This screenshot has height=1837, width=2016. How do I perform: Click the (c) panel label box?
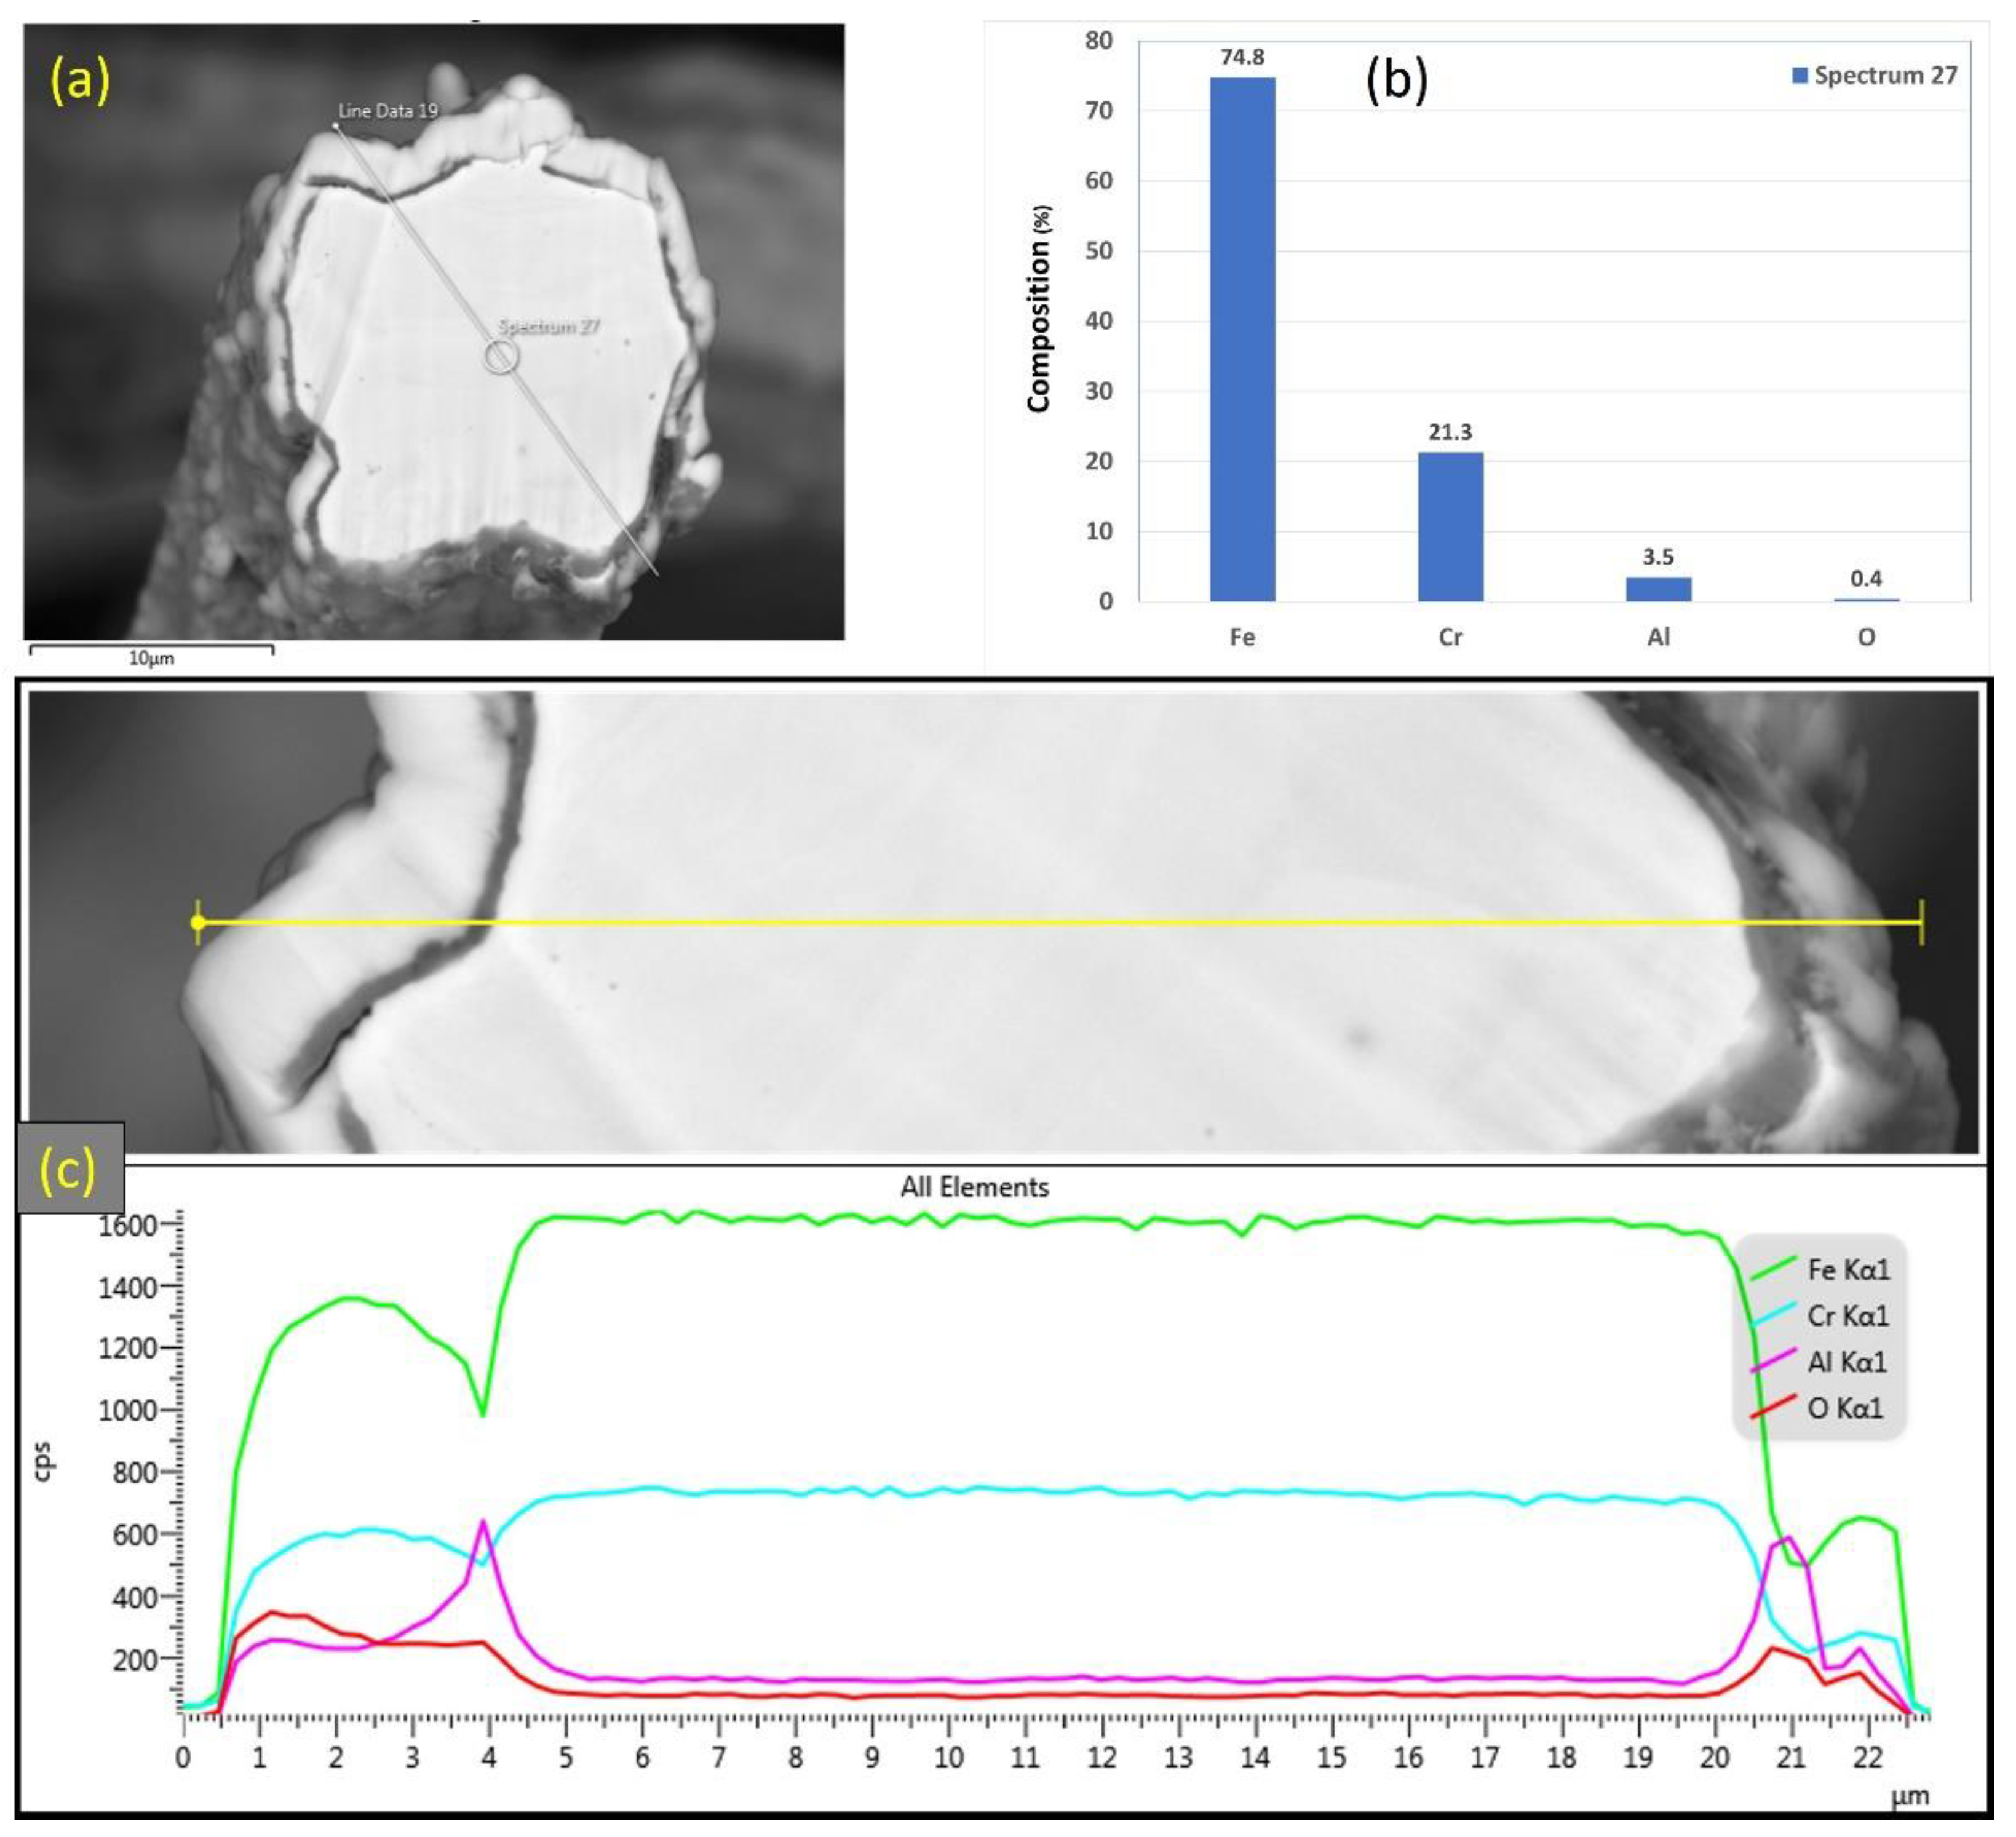pyautogui.click(x=70, y=1168)
